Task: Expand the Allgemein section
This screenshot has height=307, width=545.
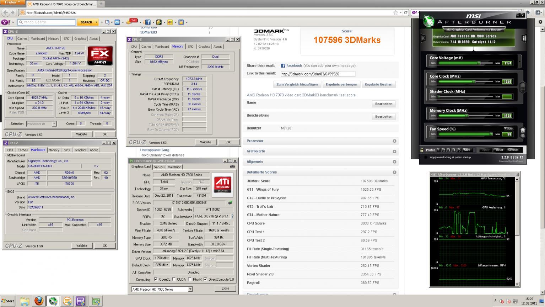Action: coord(394,162)
